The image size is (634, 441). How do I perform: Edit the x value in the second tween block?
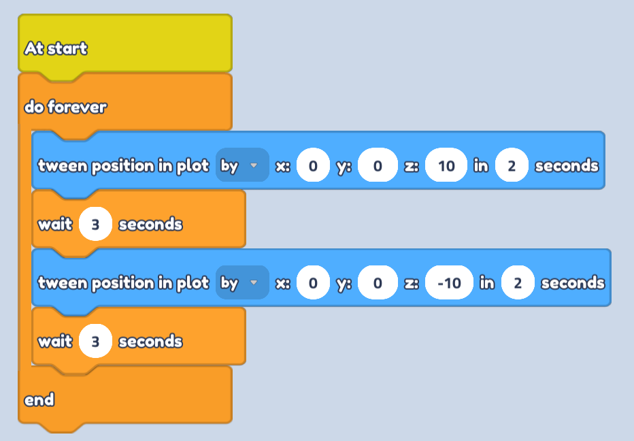click(313, 282)
